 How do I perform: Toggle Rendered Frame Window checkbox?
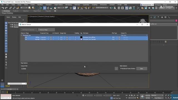click(121, 69)
